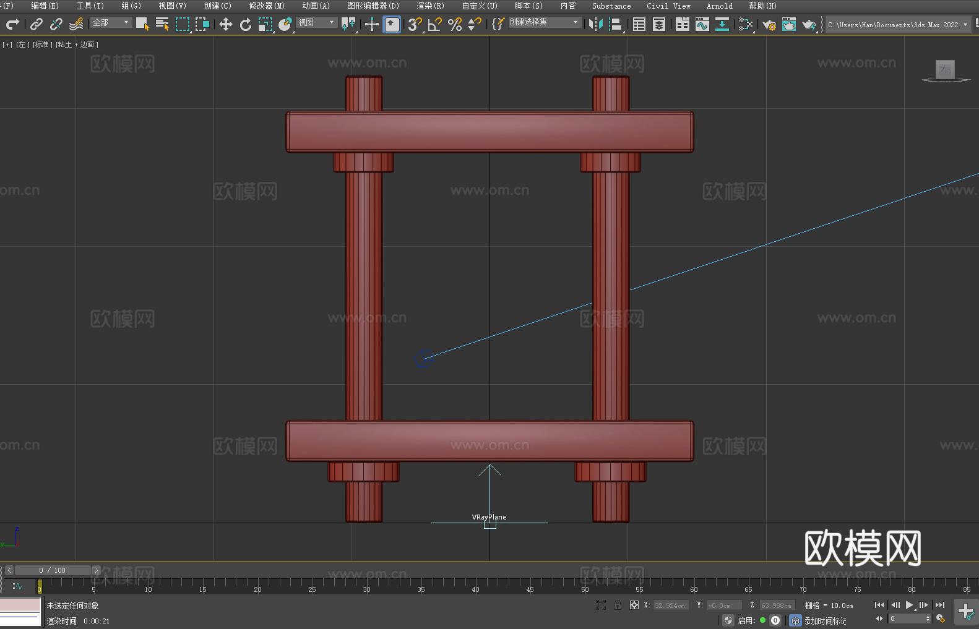Screen dimensions: 979x629
Task: Select the Link tool (chain icon)
Action: (x=37, y=24)
